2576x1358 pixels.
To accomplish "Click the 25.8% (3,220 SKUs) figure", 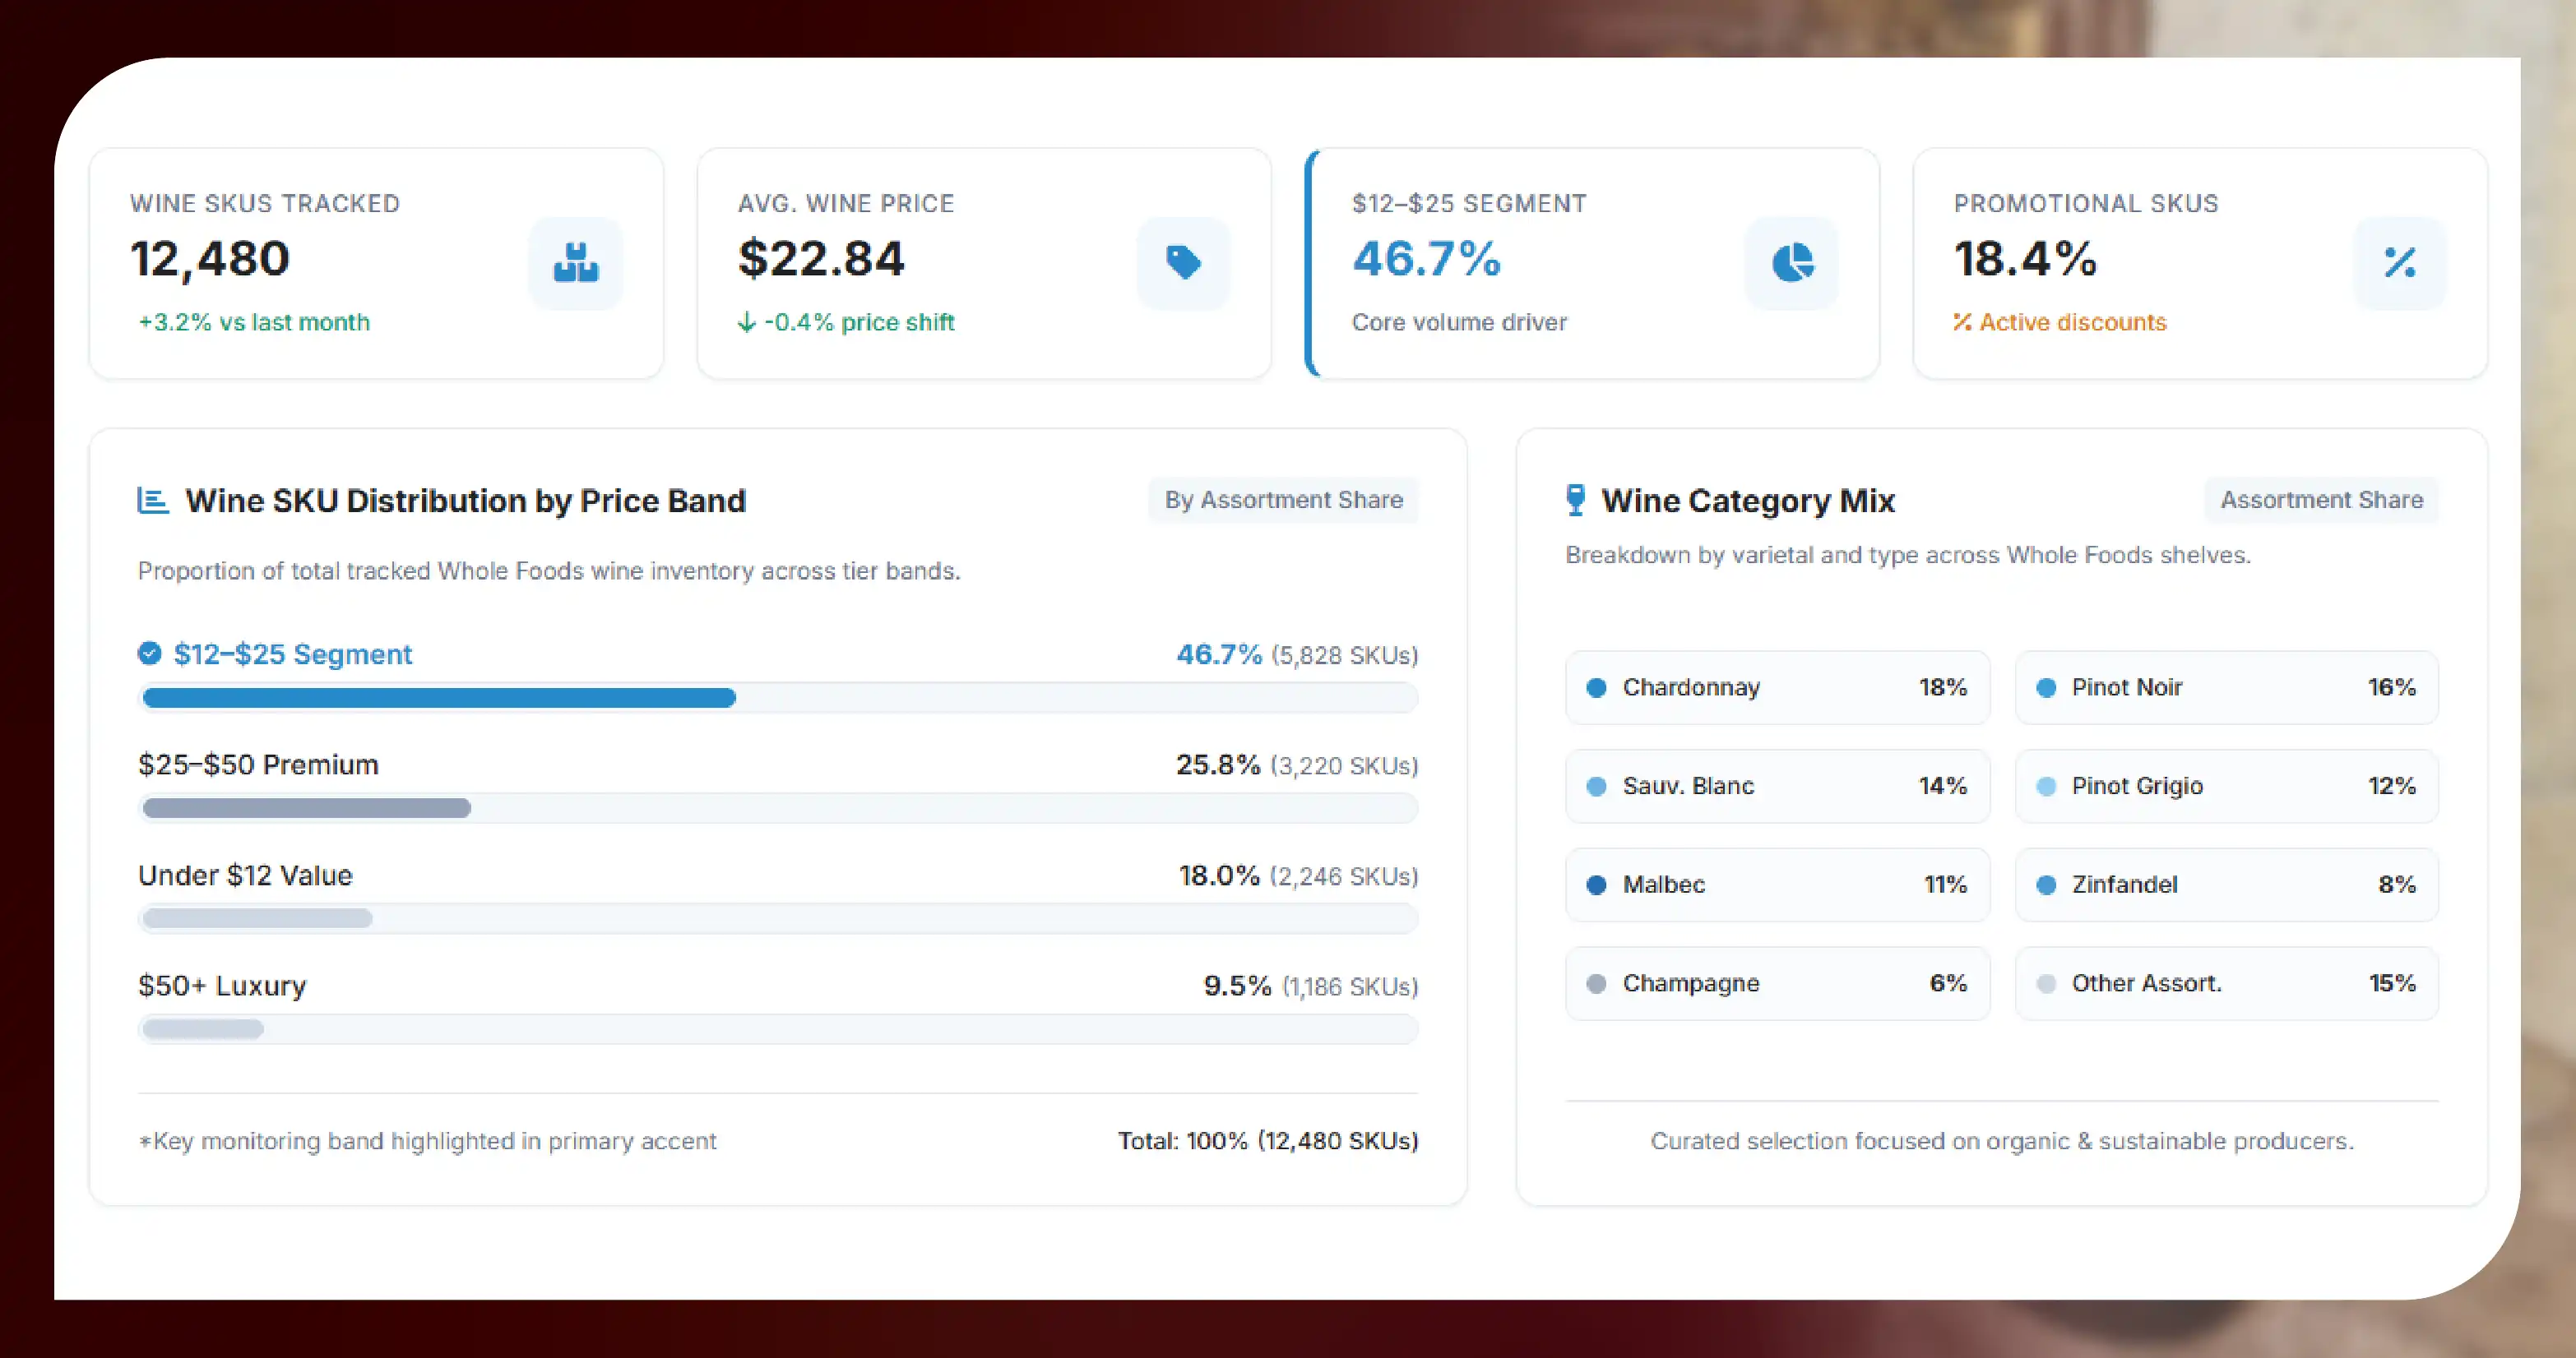I will point(1297,765).
